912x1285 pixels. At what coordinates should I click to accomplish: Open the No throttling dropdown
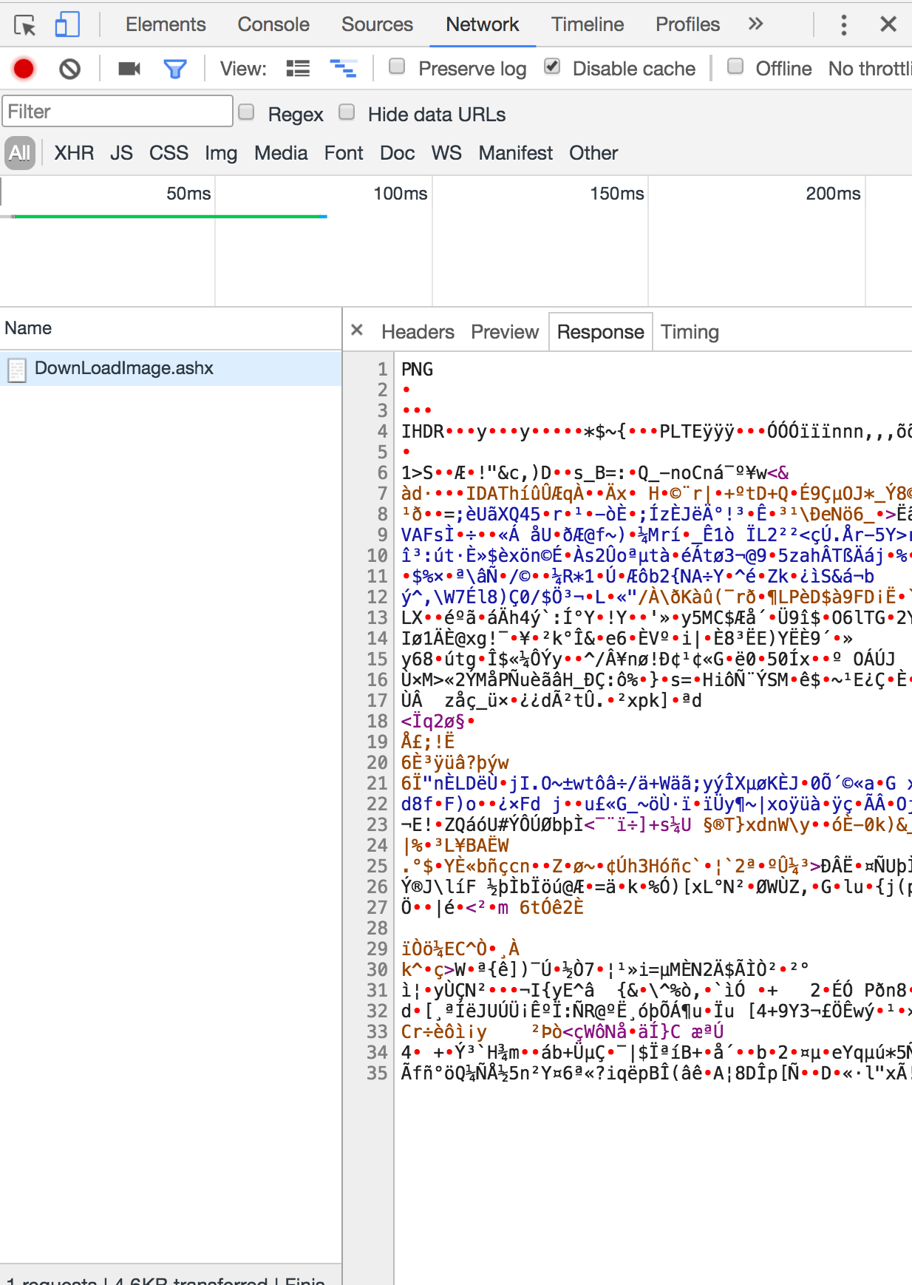[870, 69]
